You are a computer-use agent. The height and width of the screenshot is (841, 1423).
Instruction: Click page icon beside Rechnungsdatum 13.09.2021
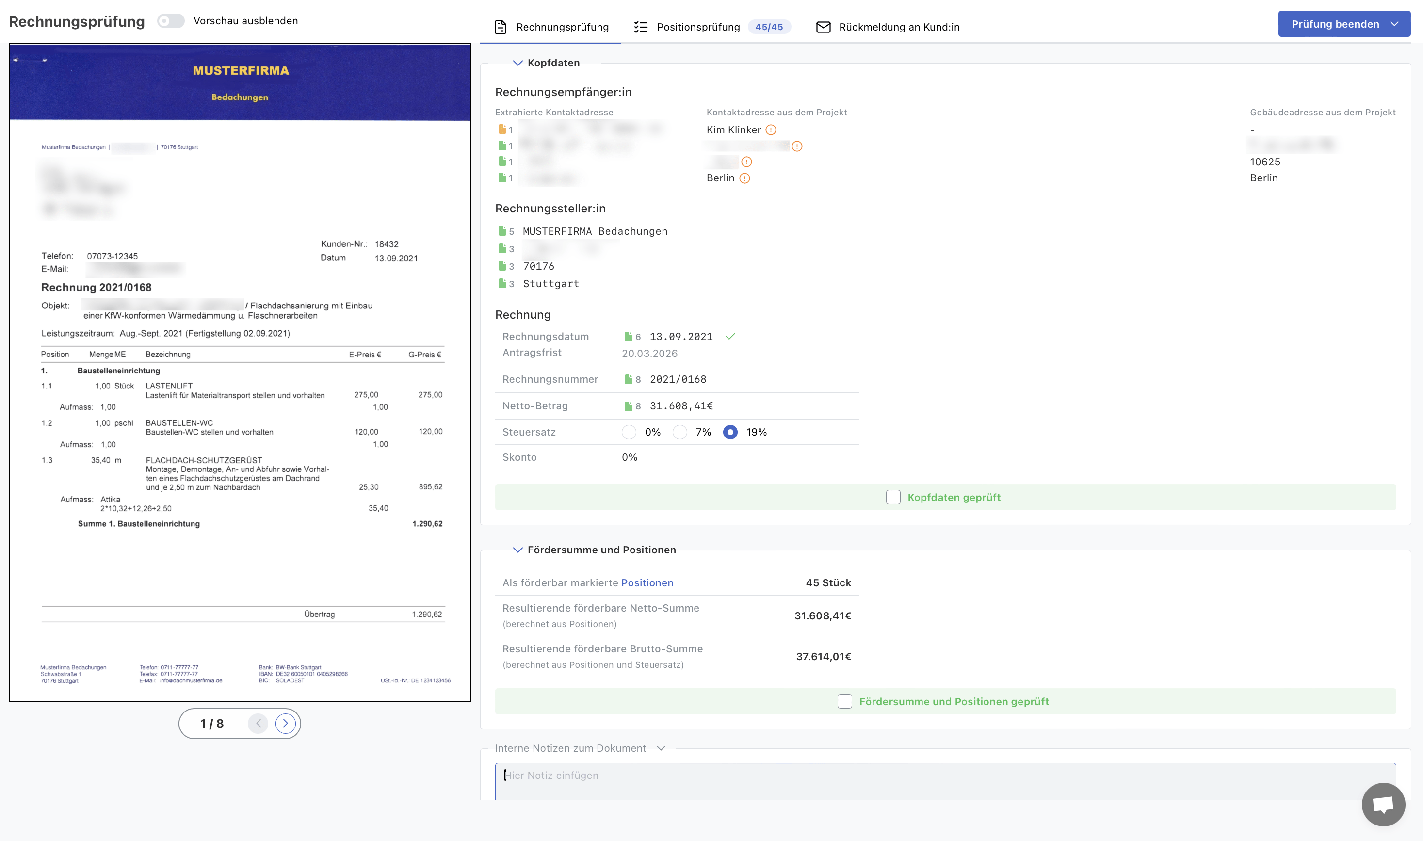pos(628,337)
